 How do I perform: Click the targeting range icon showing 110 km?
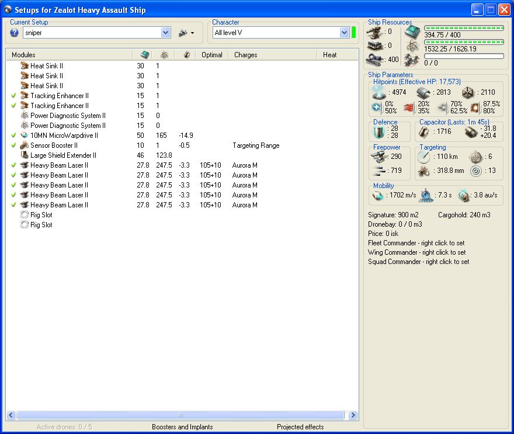tap(423, 157)
